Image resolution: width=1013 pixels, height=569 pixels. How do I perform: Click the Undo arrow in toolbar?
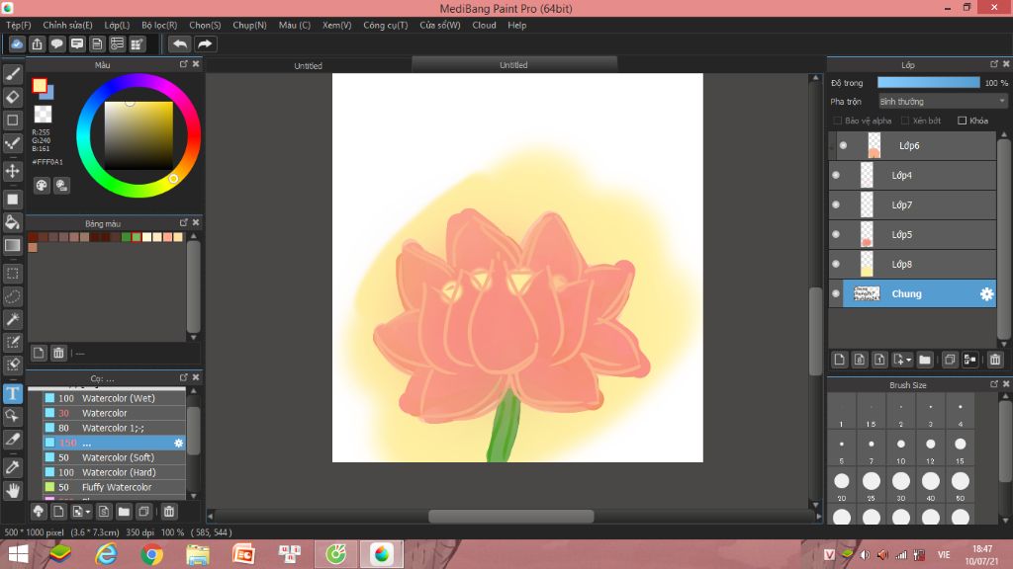pos(180,43)
